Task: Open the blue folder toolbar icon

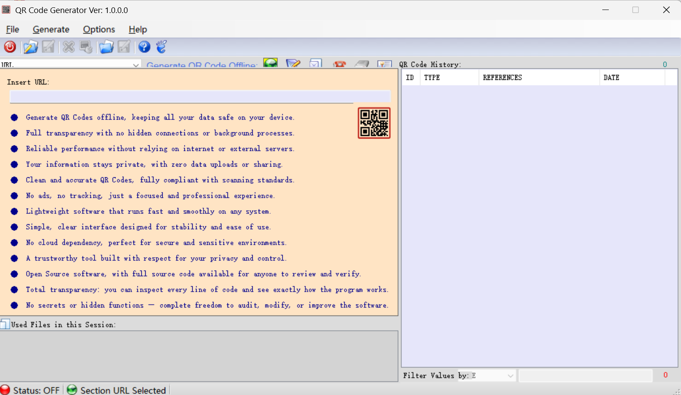Action: coord(107,47)
